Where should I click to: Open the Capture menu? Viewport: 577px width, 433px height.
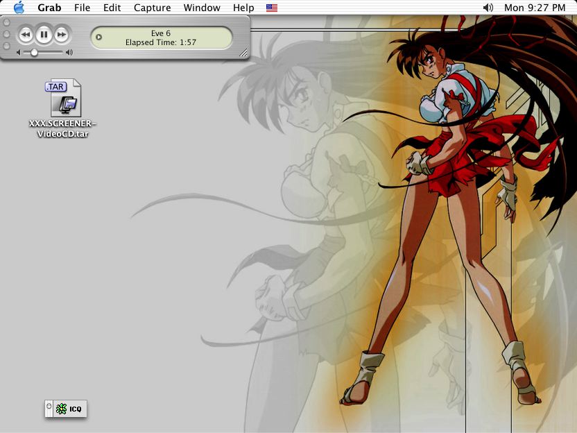pos(152,8)
